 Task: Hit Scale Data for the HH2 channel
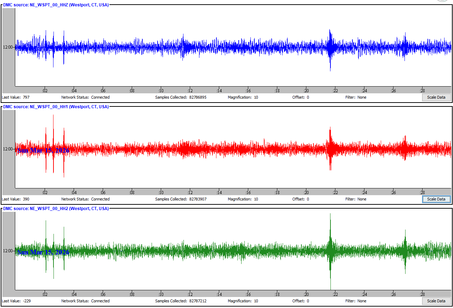pyautogui.click(x=436, y=301)
